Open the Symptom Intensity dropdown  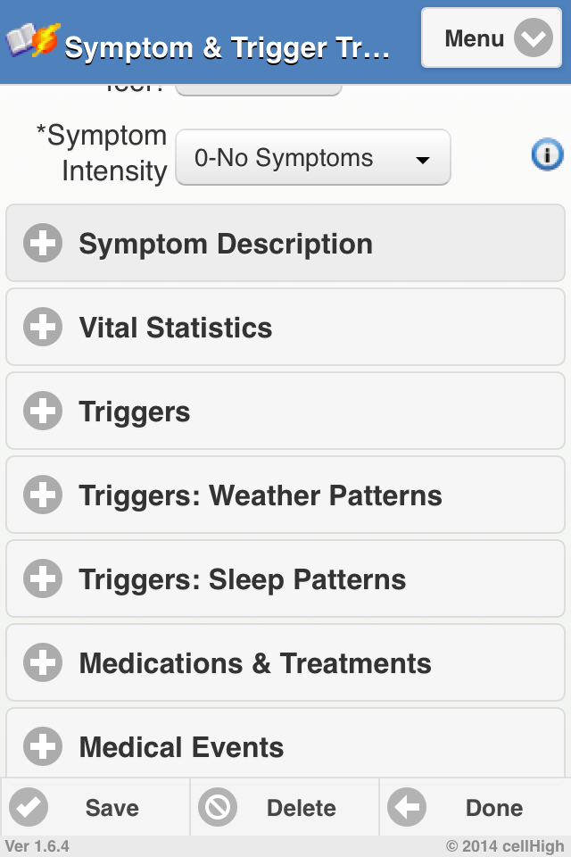[x=312, y=158]
